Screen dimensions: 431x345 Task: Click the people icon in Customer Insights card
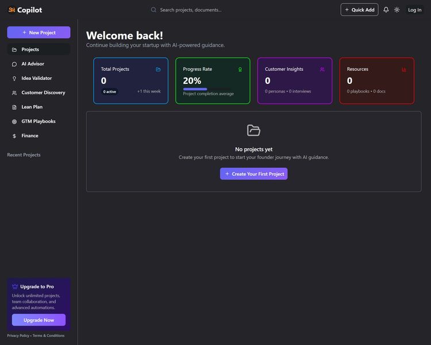coord(322,70)
